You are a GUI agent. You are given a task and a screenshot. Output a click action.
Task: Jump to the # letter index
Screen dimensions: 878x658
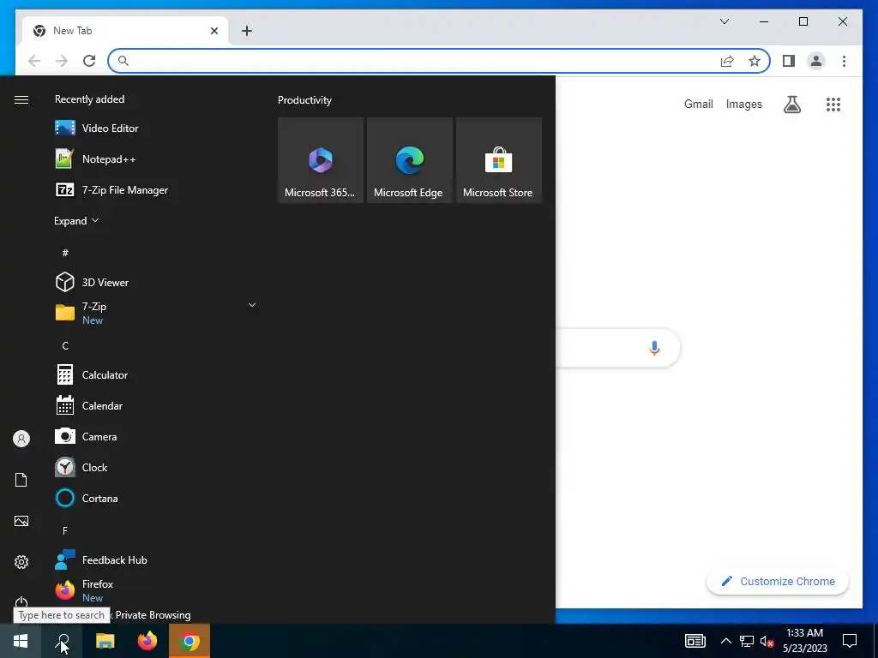pos(65,253)
